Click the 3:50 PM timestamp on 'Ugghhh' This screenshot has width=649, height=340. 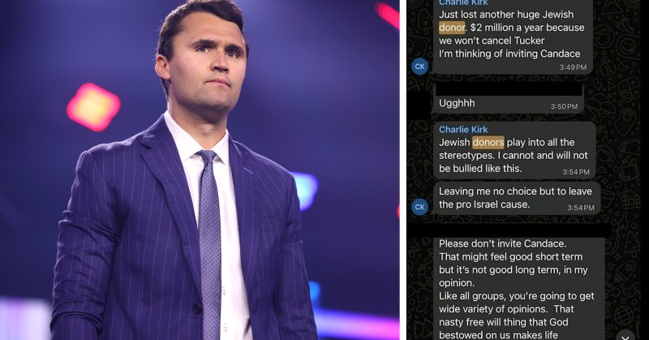pos(564,106)
